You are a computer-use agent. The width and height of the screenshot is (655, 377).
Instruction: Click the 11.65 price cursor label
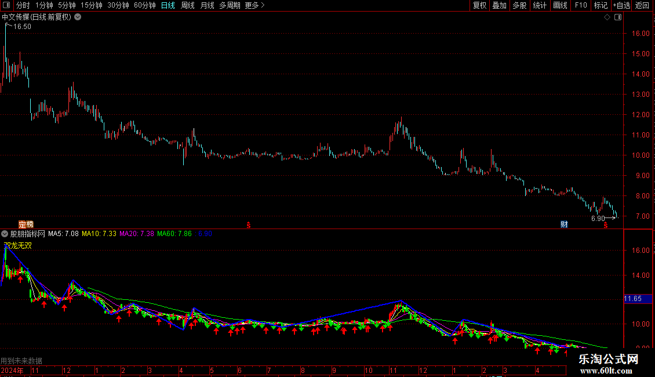pos(638,299)
